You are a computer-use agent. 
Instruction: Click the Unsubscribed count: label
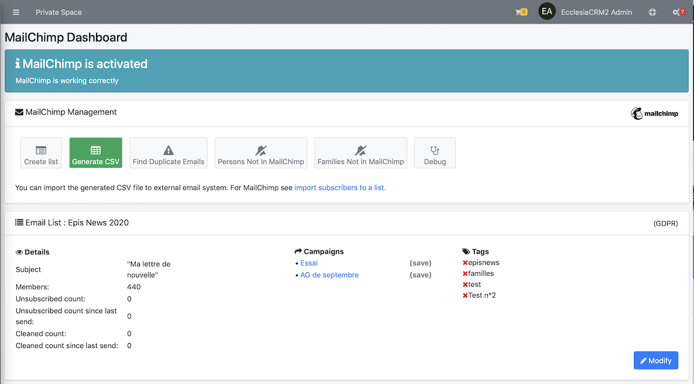coord(51,299)
